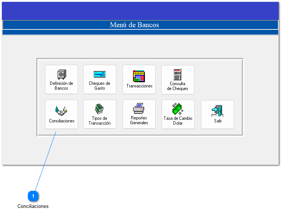
Task: Open the Tasa de Cambio Dolar label
Action: 178,121
